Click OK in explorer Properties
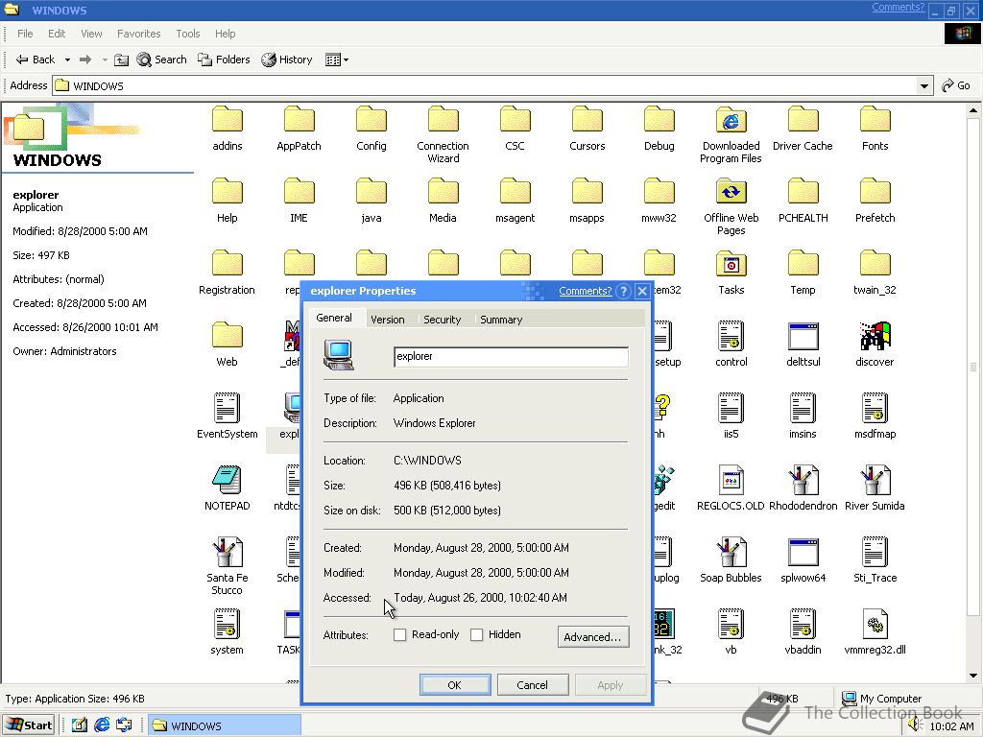Viewport: 983px width, 737px height. coord(454,685)
